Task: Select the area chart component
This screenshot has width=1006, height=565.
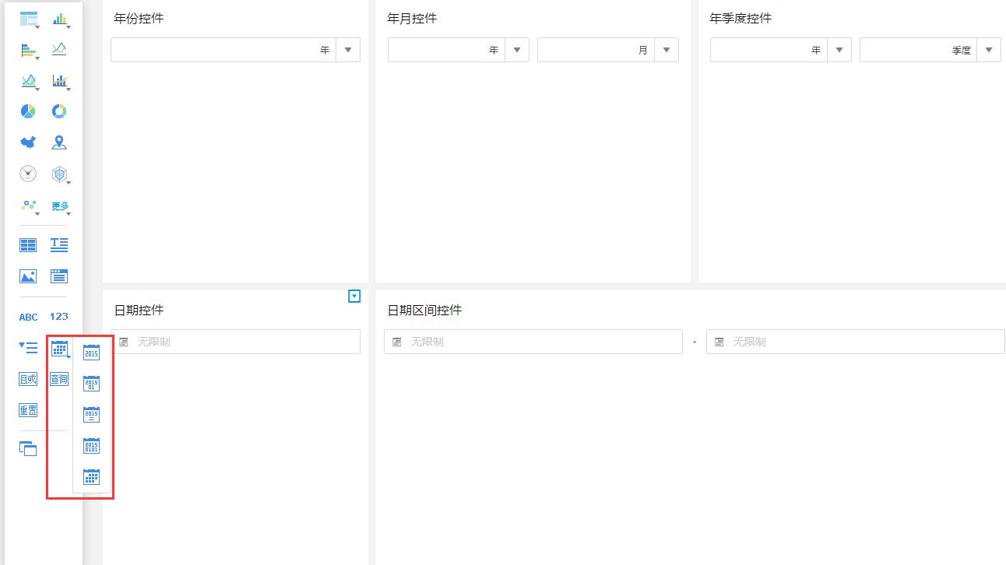Action: click(28, 81)
